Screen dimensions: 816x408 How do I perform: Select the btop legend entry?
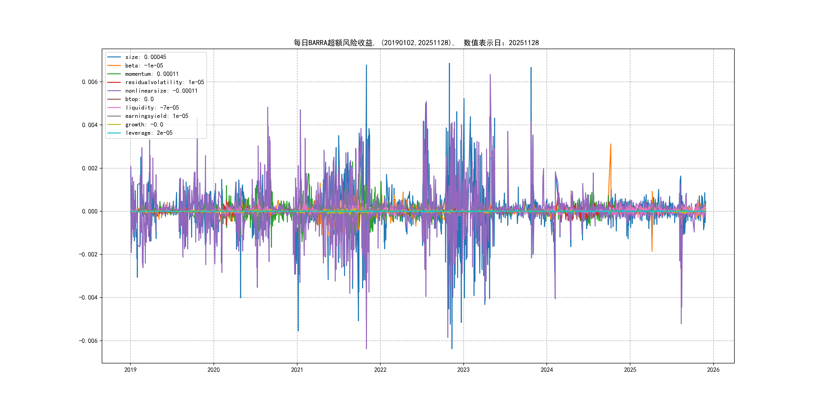pos(139,99)
